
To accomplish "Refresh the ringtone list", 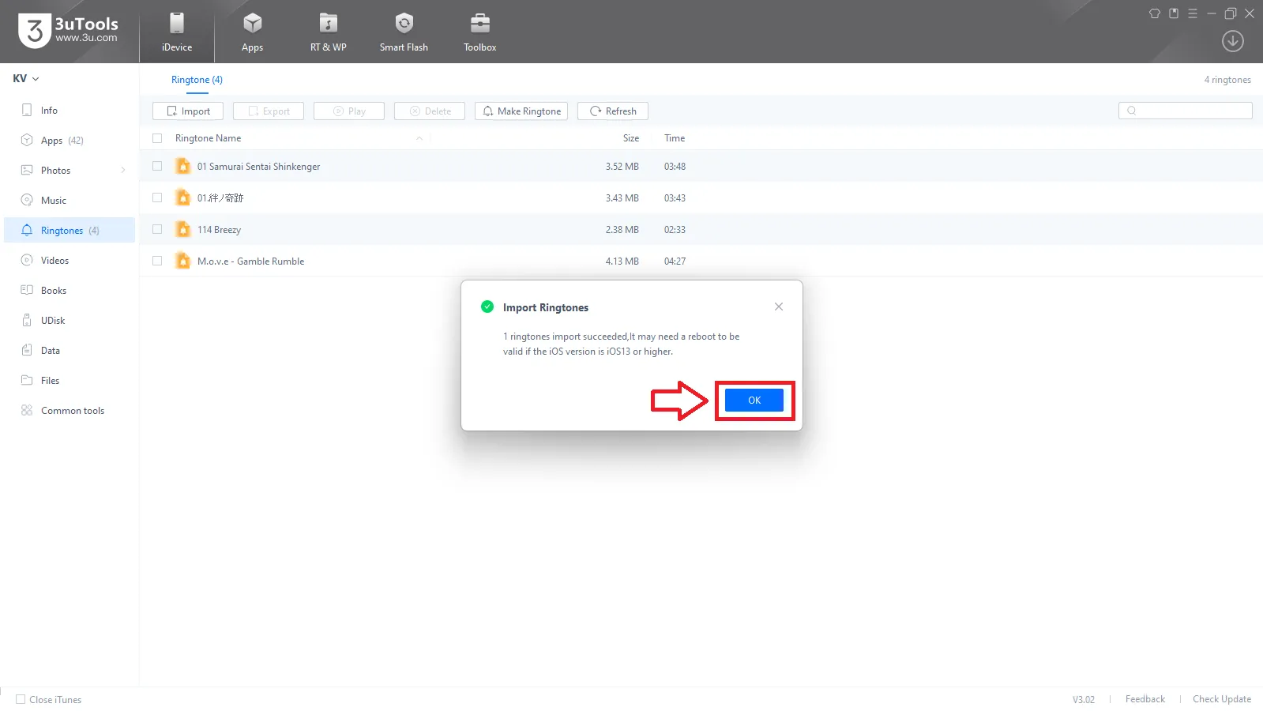I will pos(613,111).
